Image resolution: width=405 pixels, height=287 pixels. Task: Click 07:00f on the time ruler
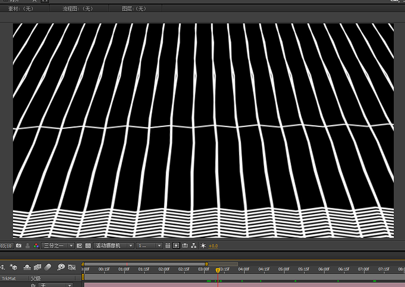[364, 269]
